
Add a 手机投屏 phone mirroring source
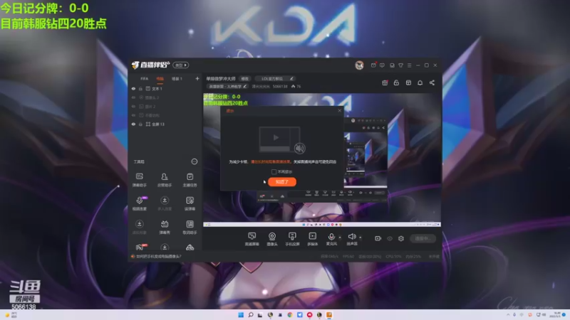(292, 239)
